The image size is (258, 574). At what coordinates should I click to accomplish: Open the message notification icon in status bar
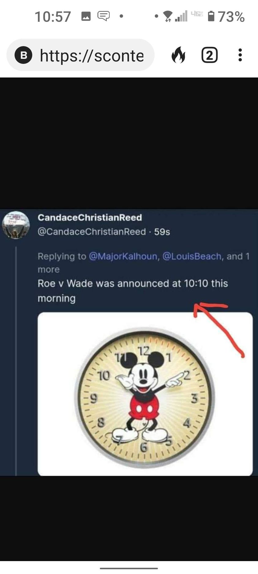pos(103,16)
